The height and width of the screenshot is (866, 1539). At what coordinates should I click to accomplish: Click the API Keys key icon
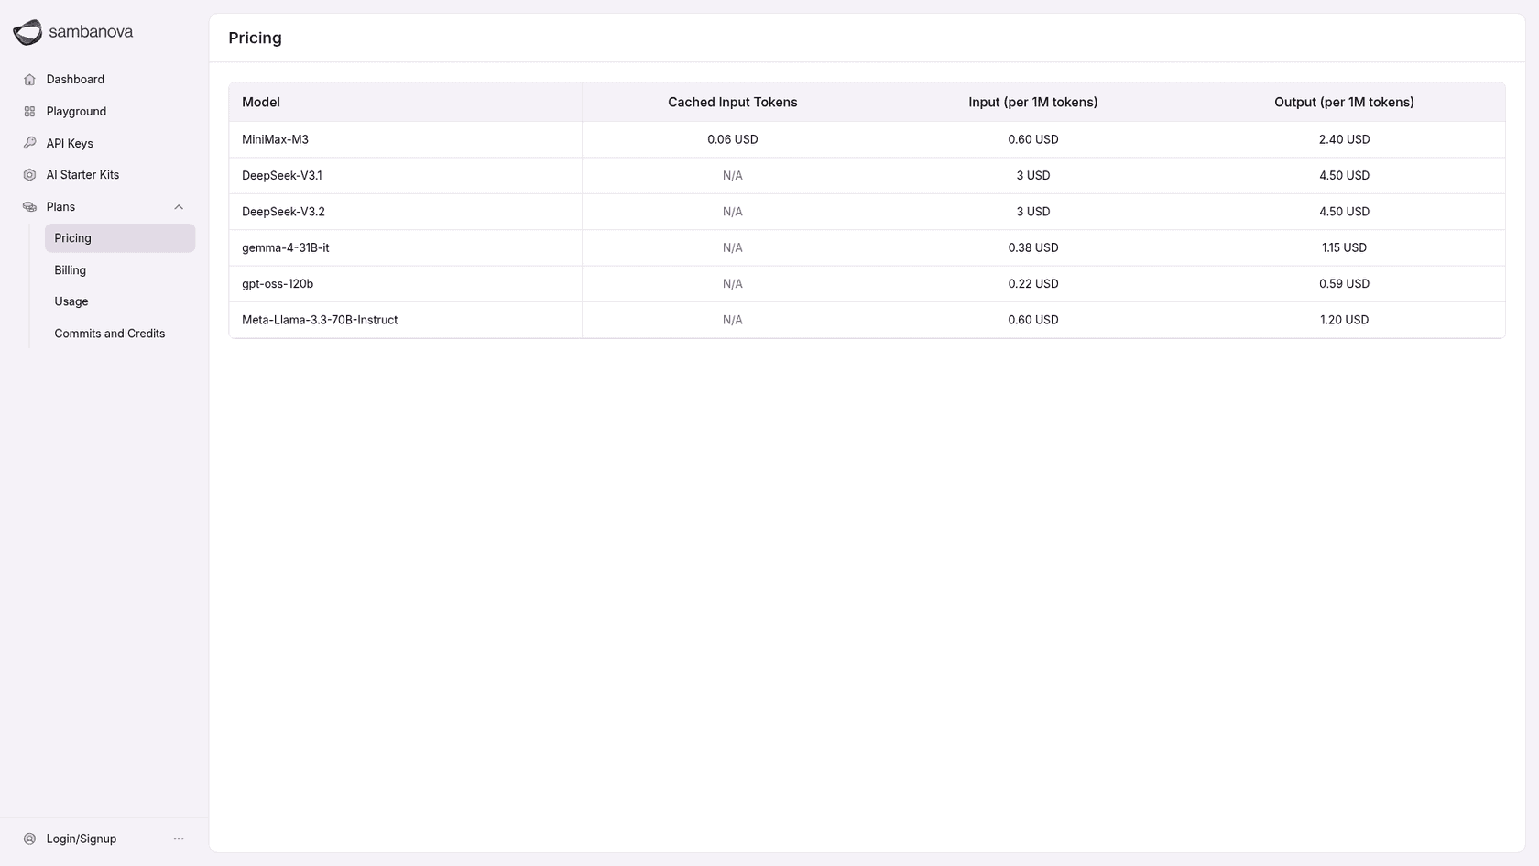pyautogui.click(x=29, y=143)
